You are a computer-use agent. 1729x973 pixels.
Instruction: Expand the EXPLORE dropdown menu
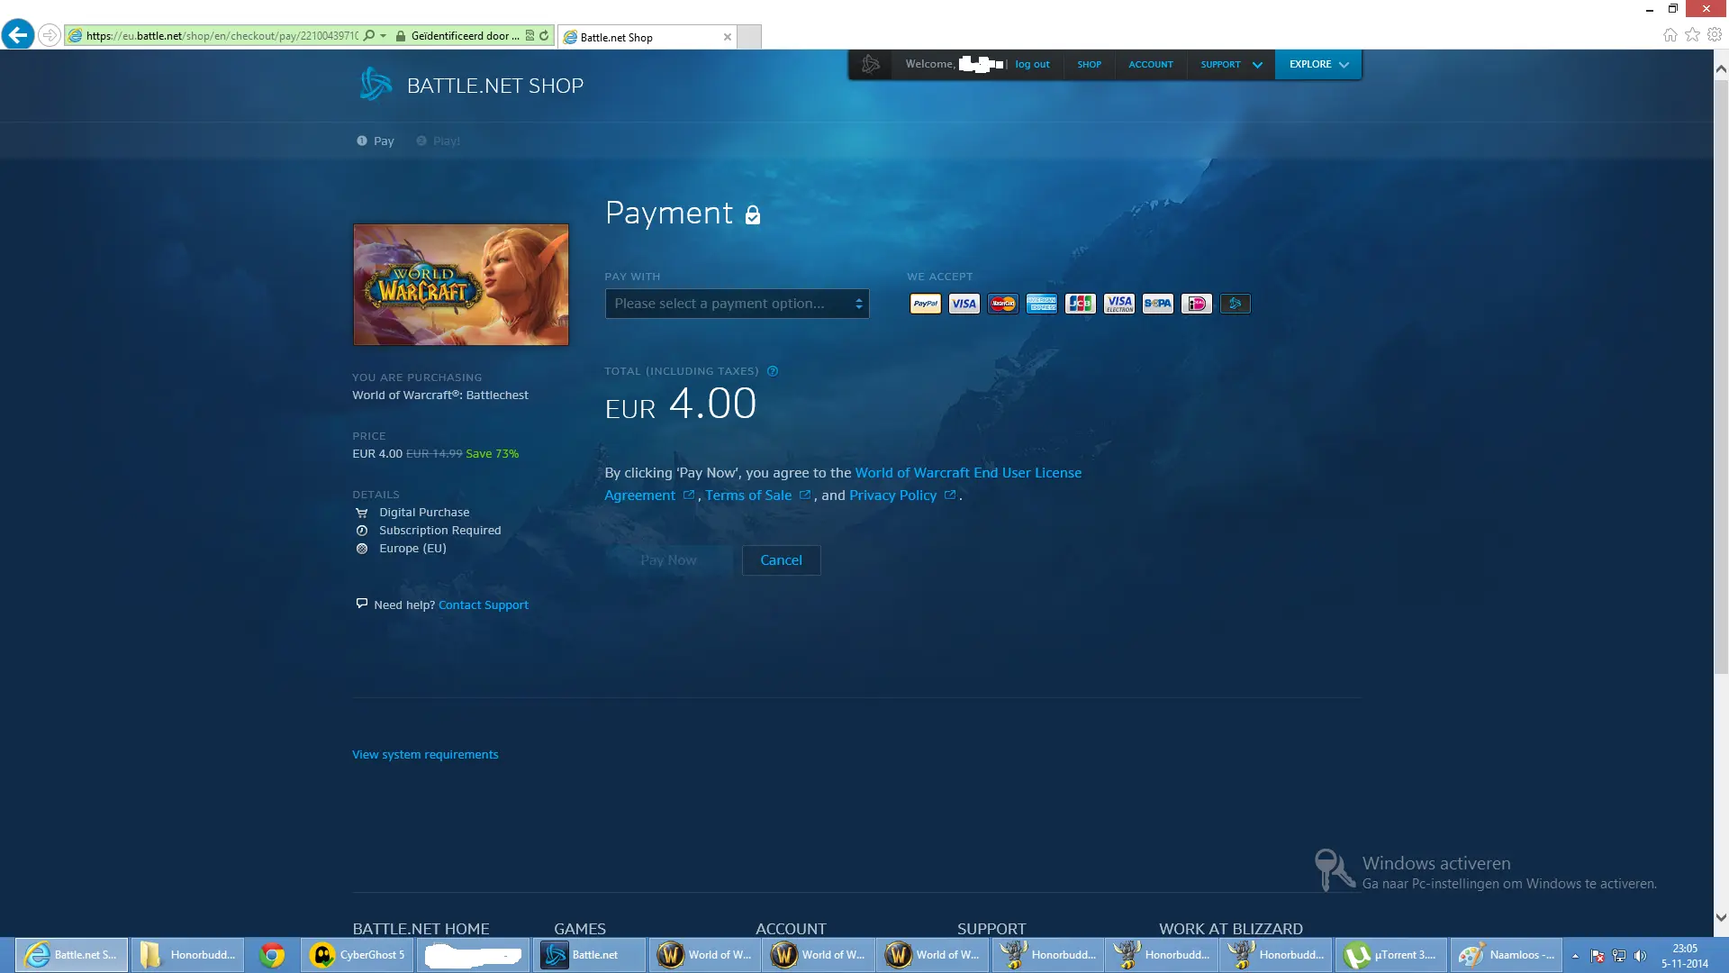pos(1318,64)
